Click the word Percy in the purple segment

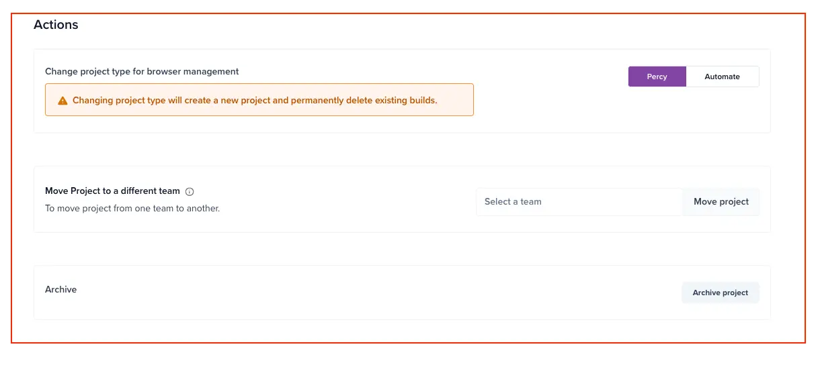tap(657, 76)
